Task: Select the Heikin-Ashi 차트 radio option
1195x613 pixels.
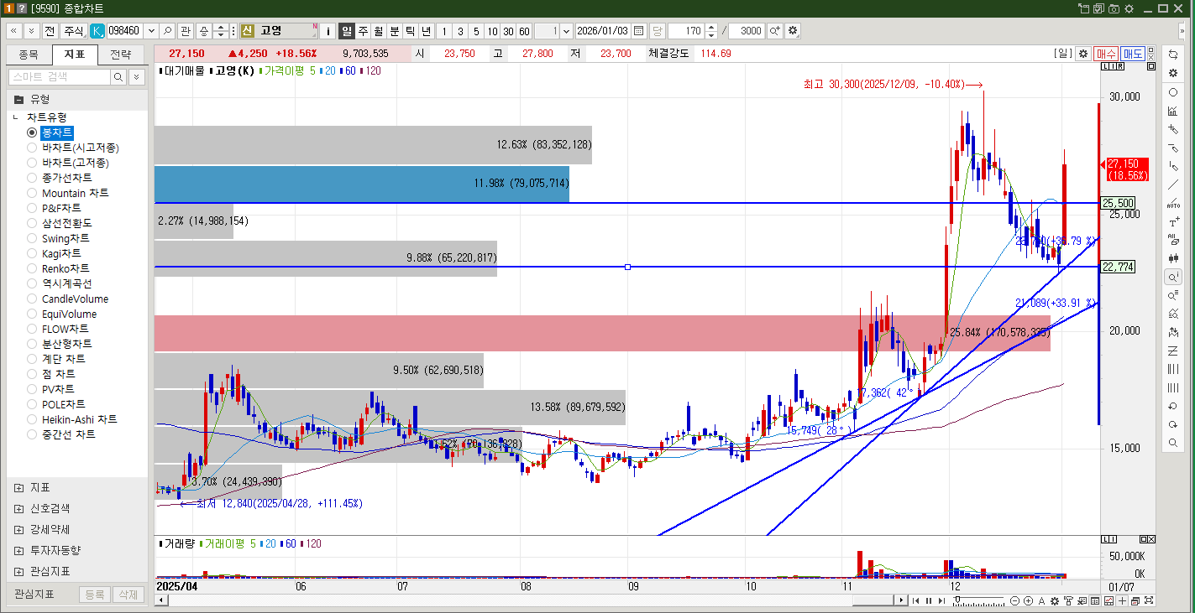Action: pyautogui.click(x=32, y=419)
